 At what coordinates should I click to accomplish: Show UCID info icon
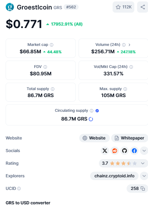click(x=19, y=189)
